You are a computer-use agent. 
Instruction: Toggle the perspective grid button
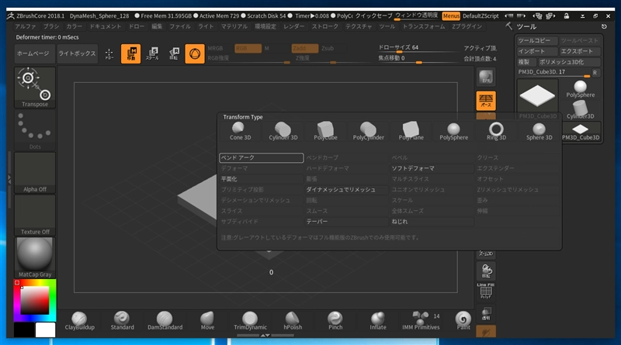(486, 101)
